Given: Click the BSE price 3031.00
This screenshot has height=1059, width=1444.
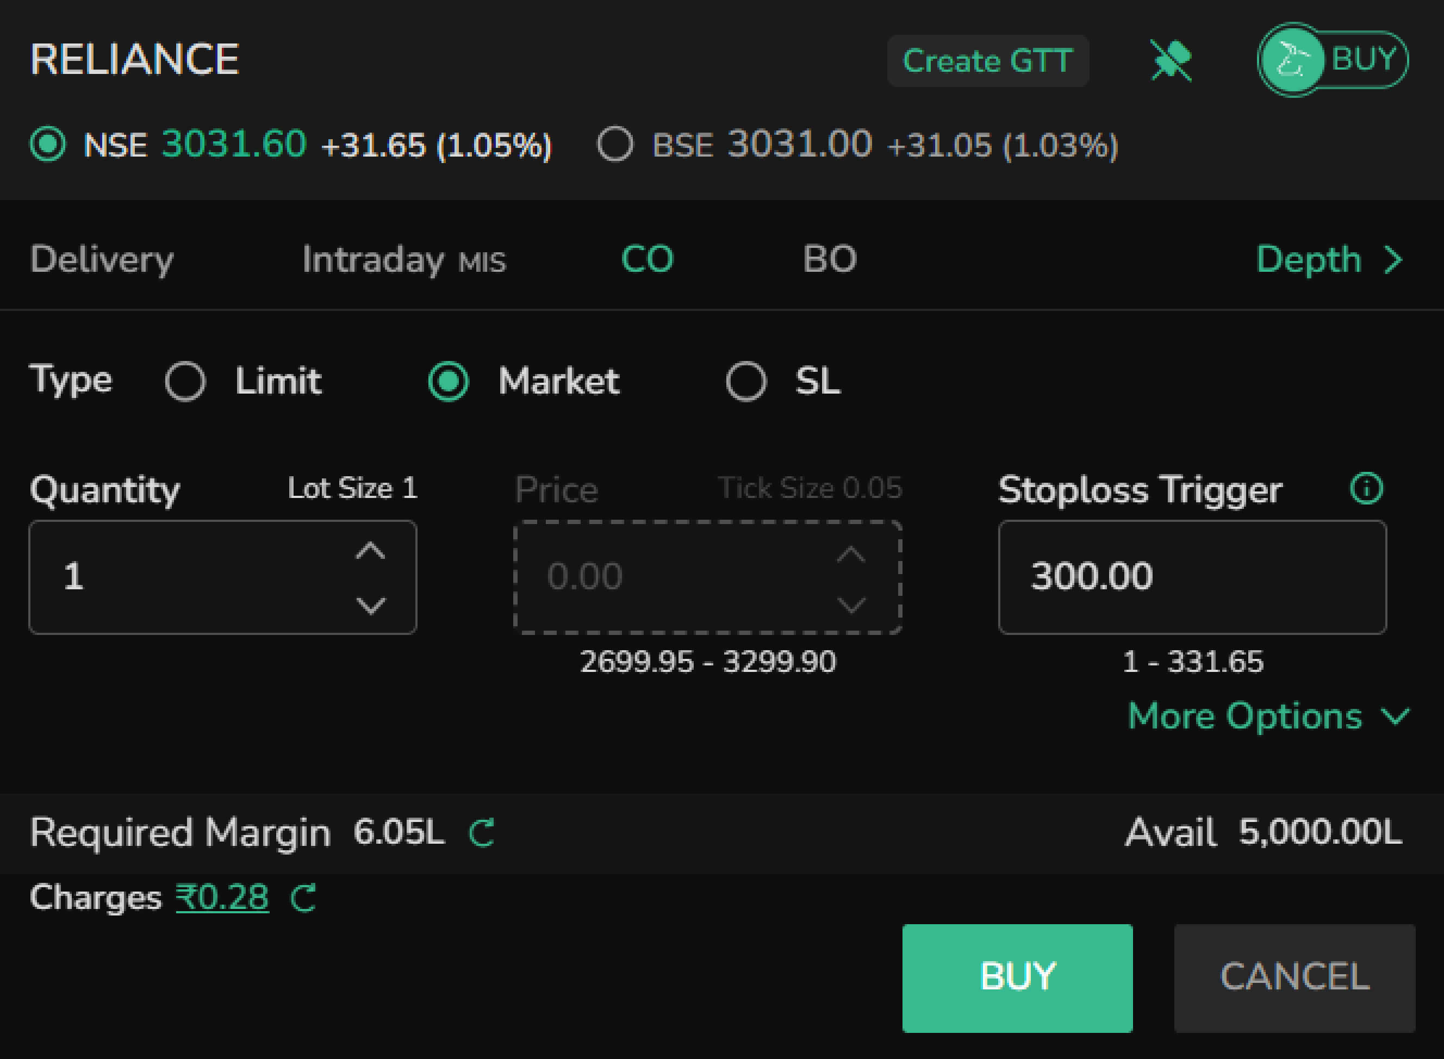Looking at the screenshot, I should [800, 143].
